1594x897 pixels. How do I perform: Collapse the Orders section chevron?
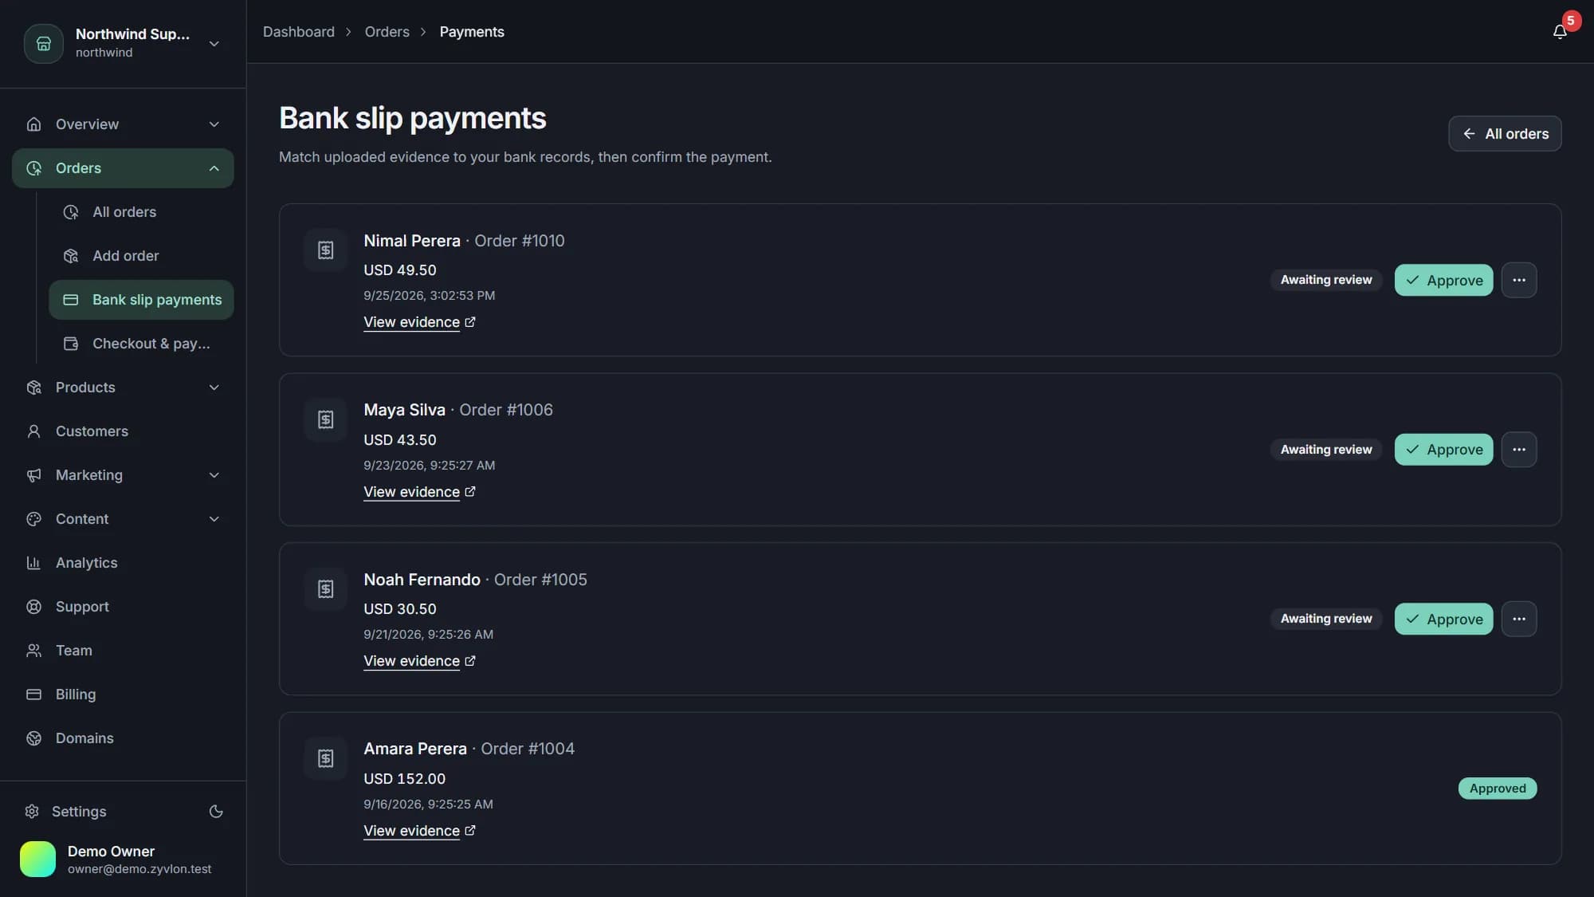214,168
